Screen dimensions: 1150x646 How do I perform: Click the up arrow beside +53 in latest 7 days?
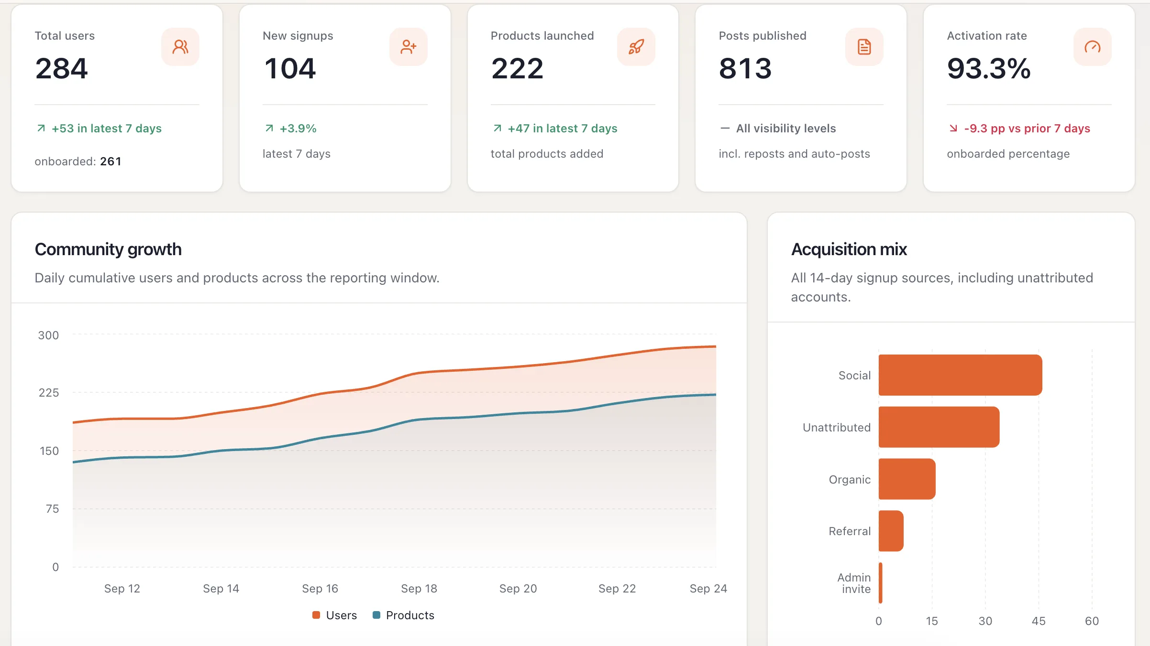pyautogui.click(x=41, y=128)
